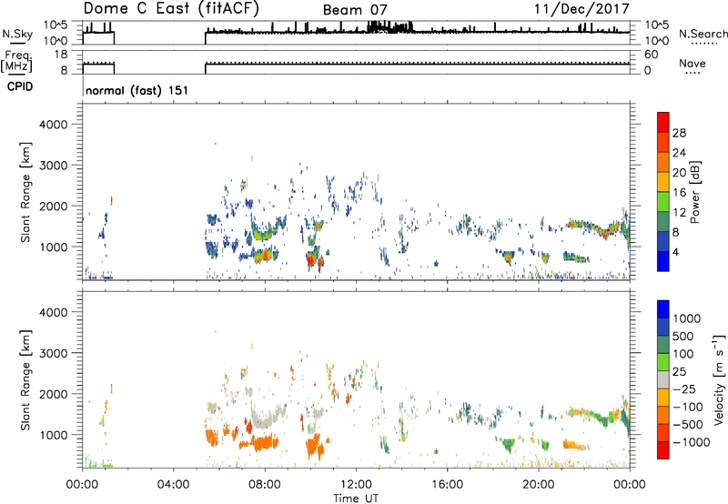Click the gray band of Velocity color bar
The image size is (728, 504).
click(x=663, y=379)
